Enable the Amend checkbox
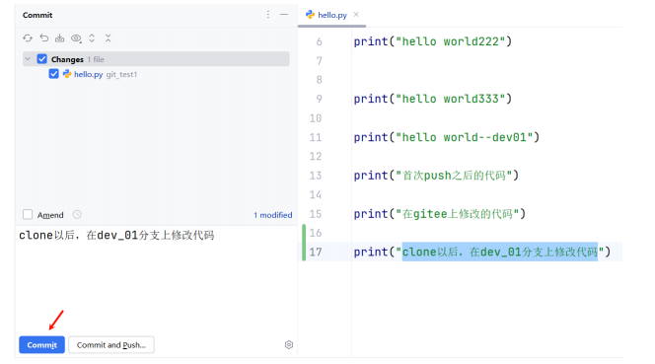Viewport: 655px width, 364px height. pos(28,214)
